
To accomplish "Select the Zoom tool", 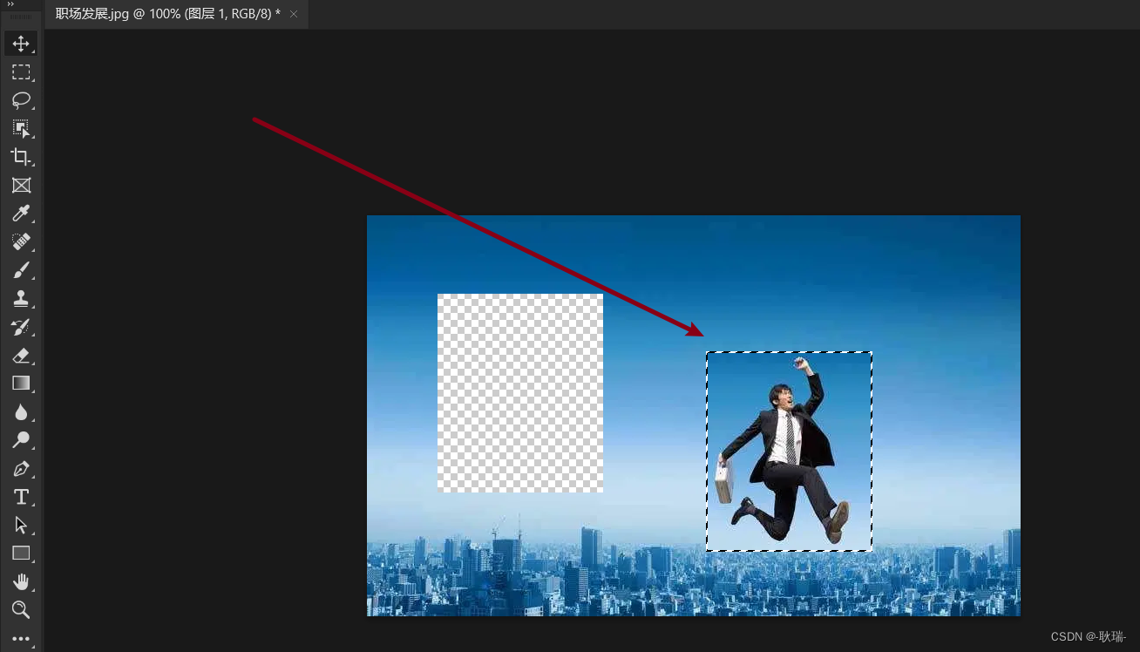I will (x=21, y=609).
